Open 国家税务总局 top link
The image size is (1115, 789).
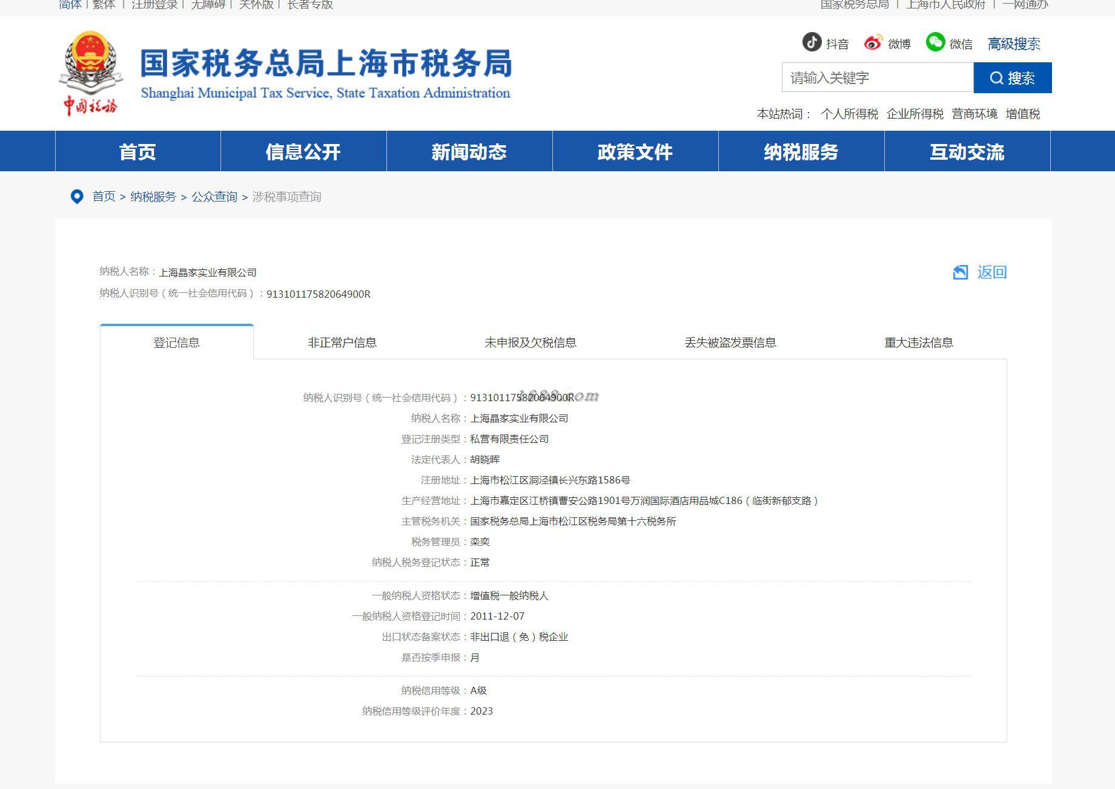coord(855,5)
